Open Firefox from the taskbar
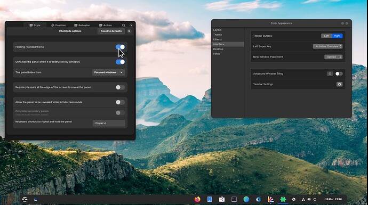The height and width of the screenshot is (205, 368). click(x=197, y=199)
